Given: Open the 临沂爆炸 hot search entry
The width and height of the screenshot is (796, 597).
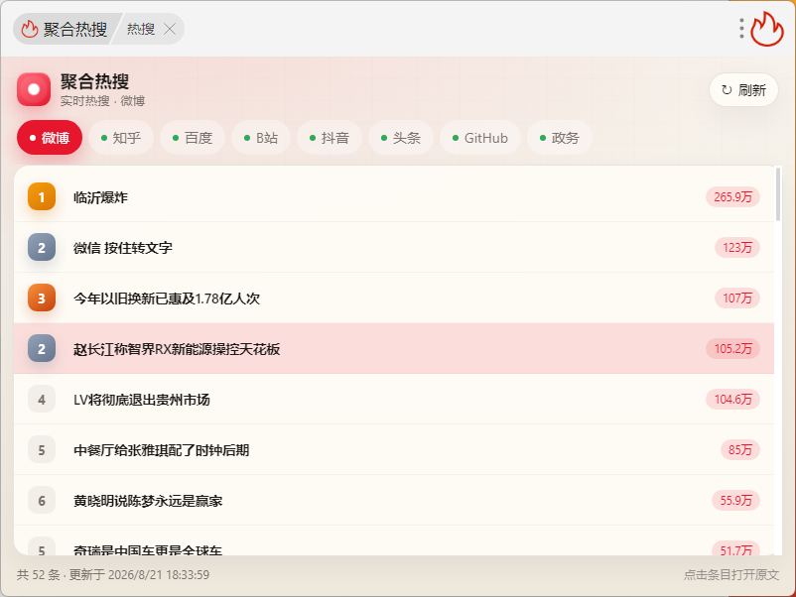Looking at the screenshot, I should [x=394, y=196].
